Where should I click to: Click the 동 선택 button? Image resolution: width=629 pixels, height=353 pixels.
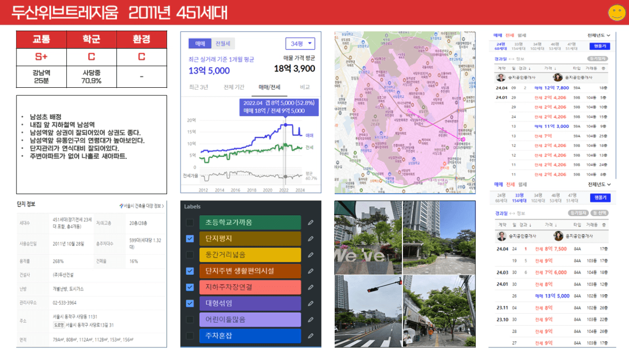coord(600,213)
